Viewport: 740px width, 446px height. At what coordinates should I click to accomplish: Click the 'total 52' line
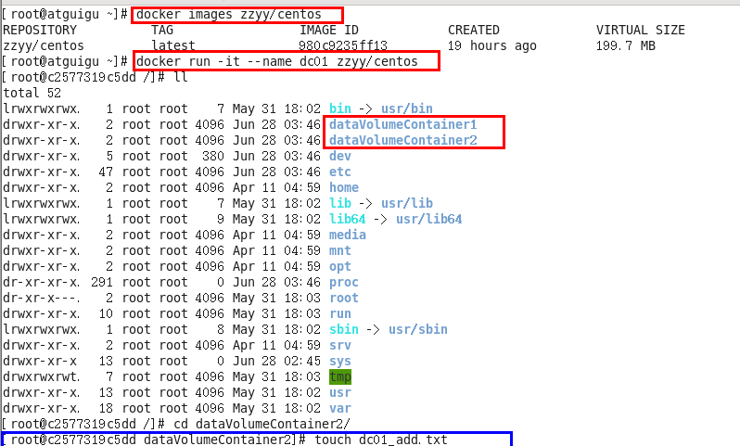tap(32, 93)
